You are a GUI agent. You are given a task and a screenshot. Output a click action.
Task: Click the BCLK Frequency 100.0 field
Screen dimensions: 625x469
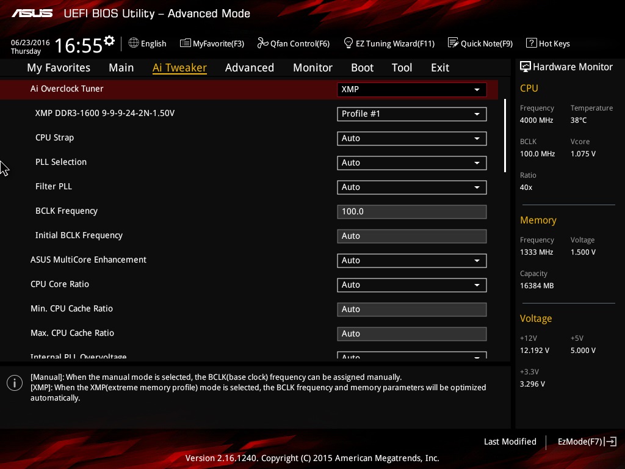(412, 212)
